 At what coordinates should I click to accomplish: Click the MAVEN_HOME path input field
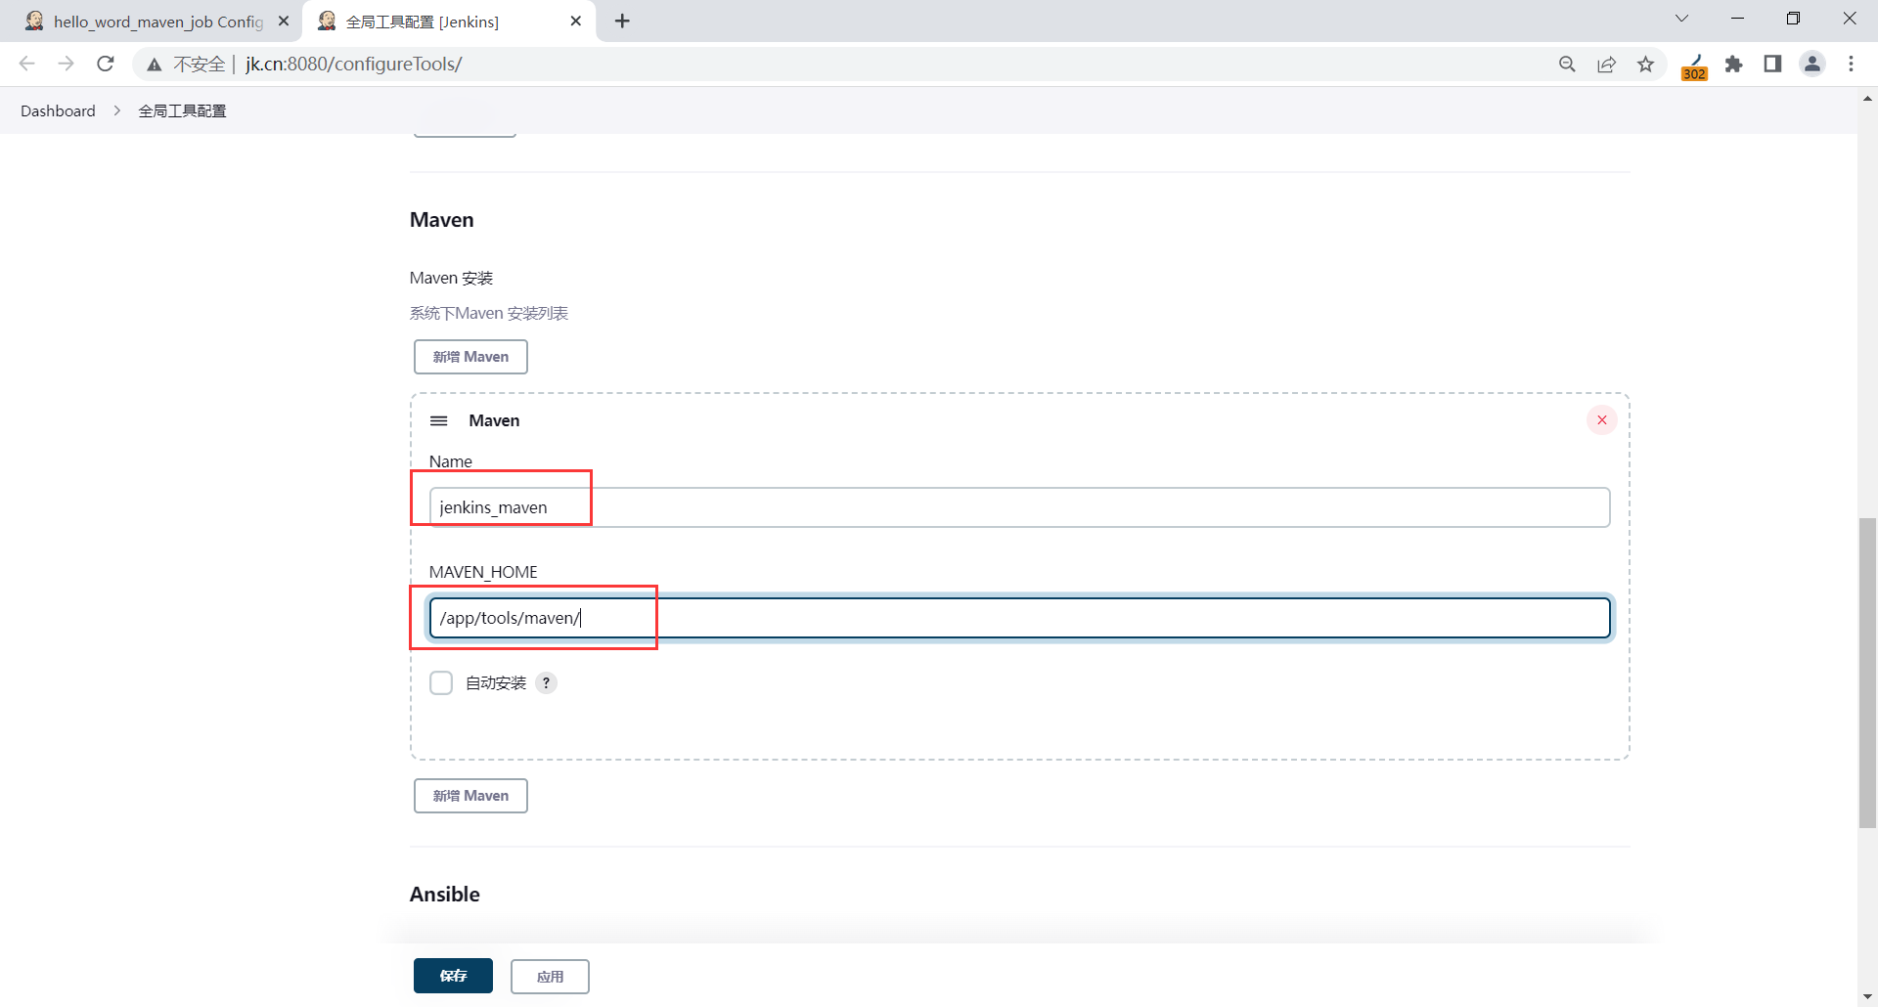1019,618
